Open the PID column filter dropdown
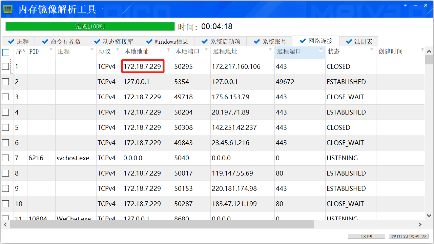The height and width of the screenshot is (244, 434). pyautogui.click(x=51, y=50)
